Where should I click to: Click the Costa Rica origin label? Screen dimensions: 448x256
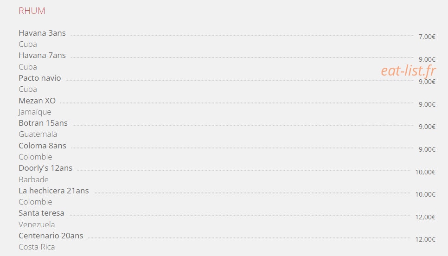[x=37, y=247]
